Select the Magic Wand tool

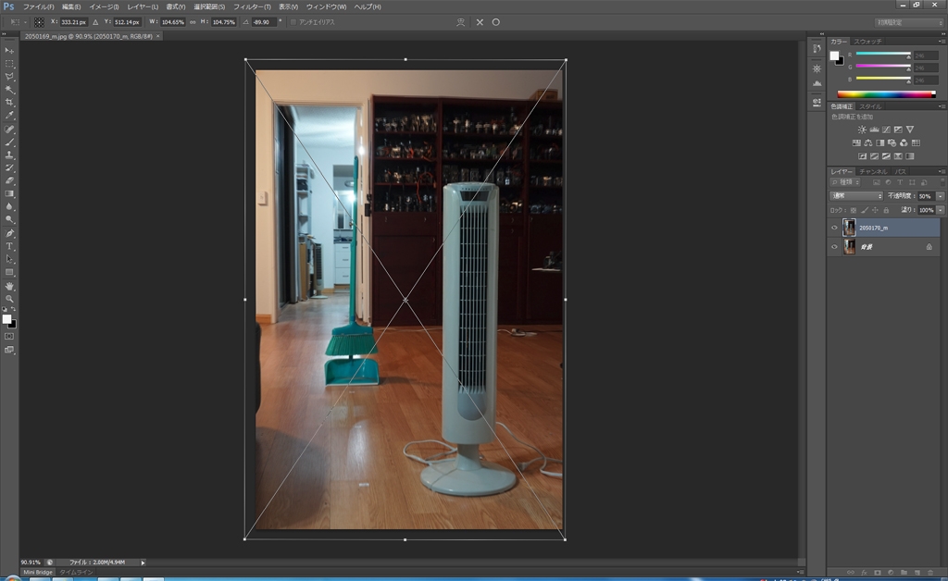(x=9, y=90)
